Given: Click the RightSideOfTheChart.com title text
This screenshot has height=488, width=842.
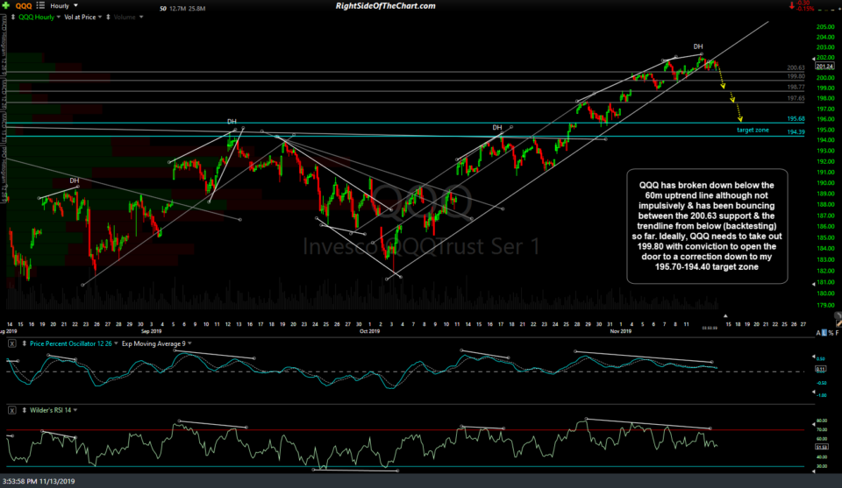Looking at the screenshot, I should point(386,6).
